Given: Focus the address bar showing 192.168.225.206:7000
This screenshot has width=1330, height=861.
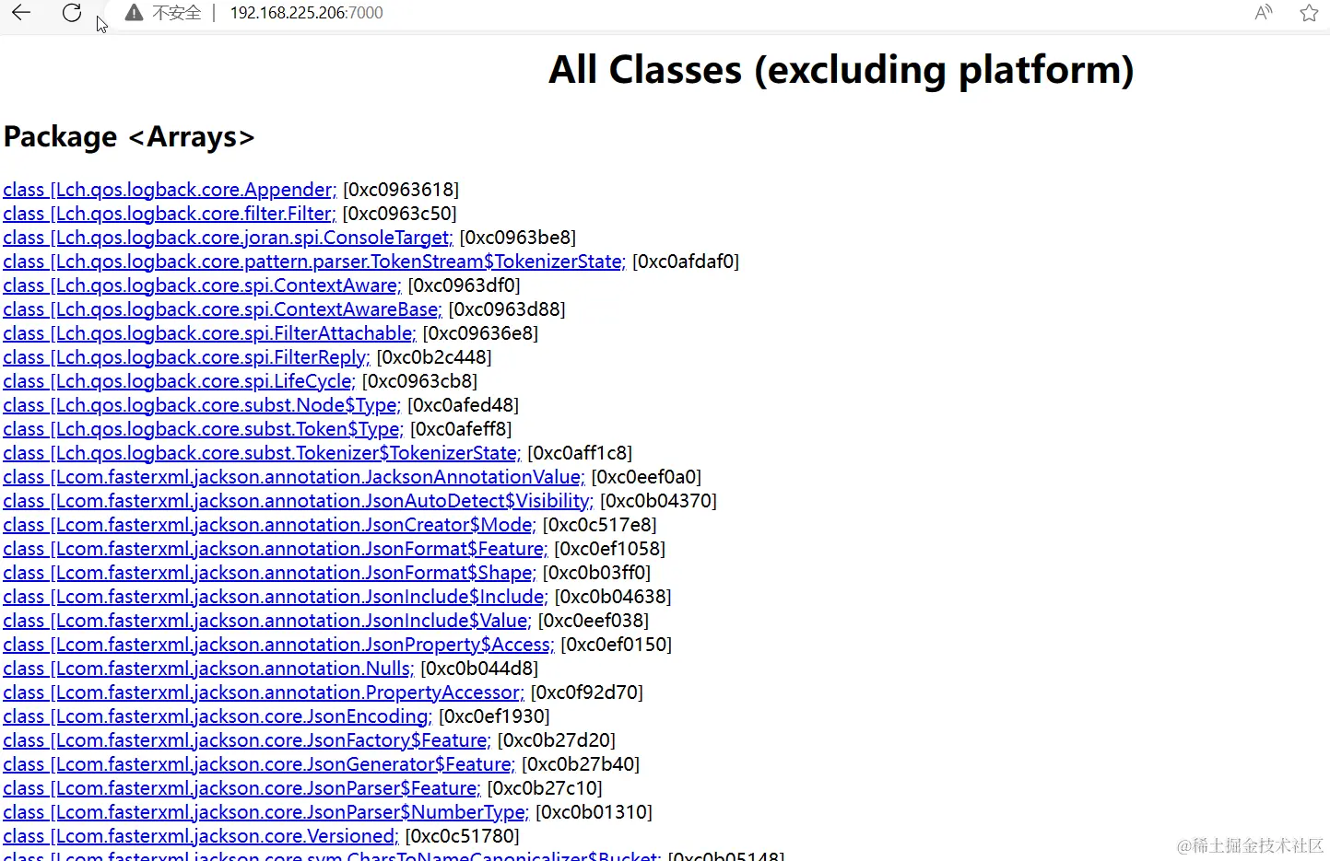Looking at the screenshot, I should [x=306, y=13].
